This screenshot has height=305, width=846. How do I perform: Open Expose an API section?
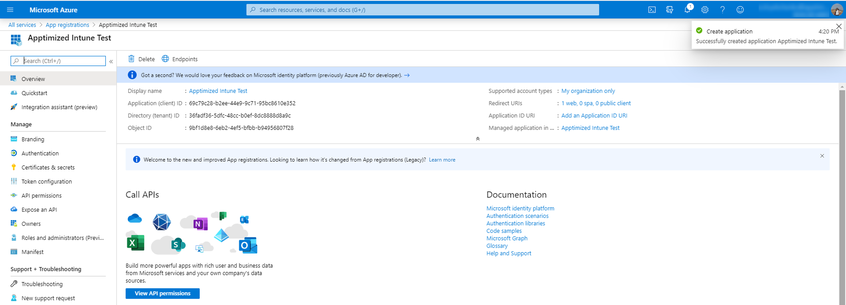[x=58, y=209]
